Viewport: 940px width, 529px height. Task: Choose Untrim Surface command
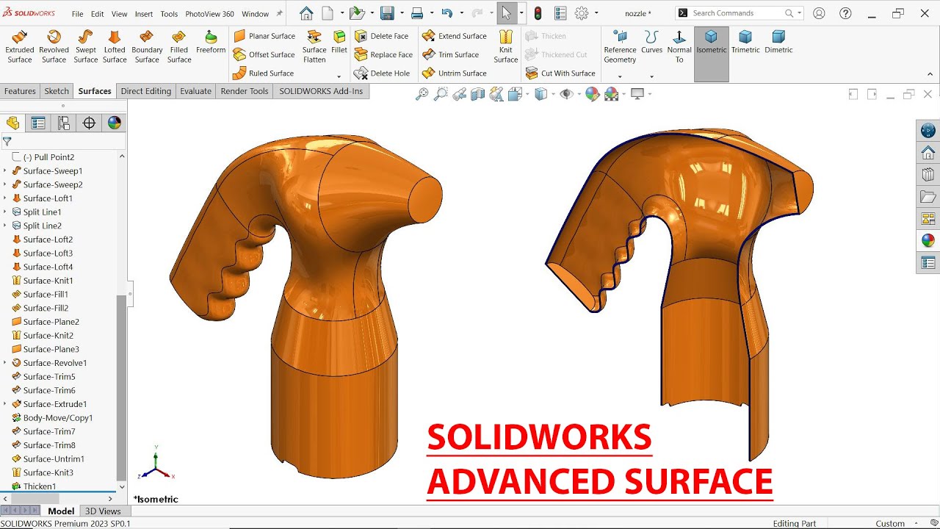[x=455, y=73]
